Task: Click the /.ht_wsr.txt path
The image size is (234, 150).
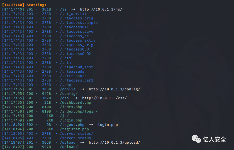Action: click(73, 14)
